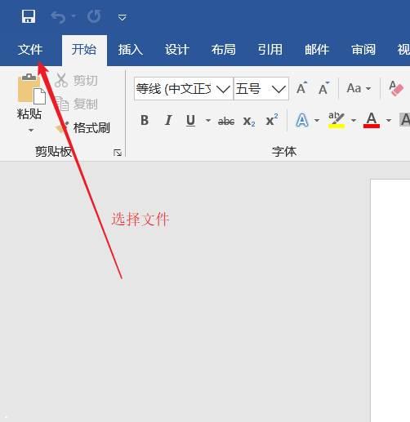This screenshot has height=422, width=410.
Task: Open the Aa change case menu
Action: [x=359, y=88]
